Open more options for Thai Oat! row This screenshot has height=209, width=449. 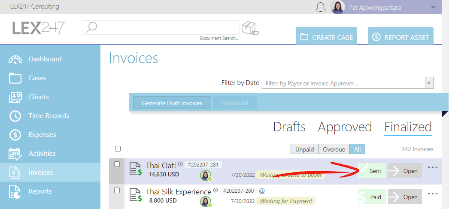432,167
